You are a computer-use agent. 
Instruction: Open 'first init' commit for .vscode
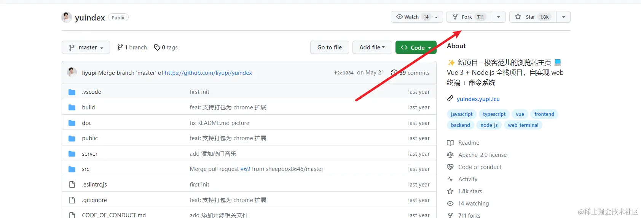199,92
